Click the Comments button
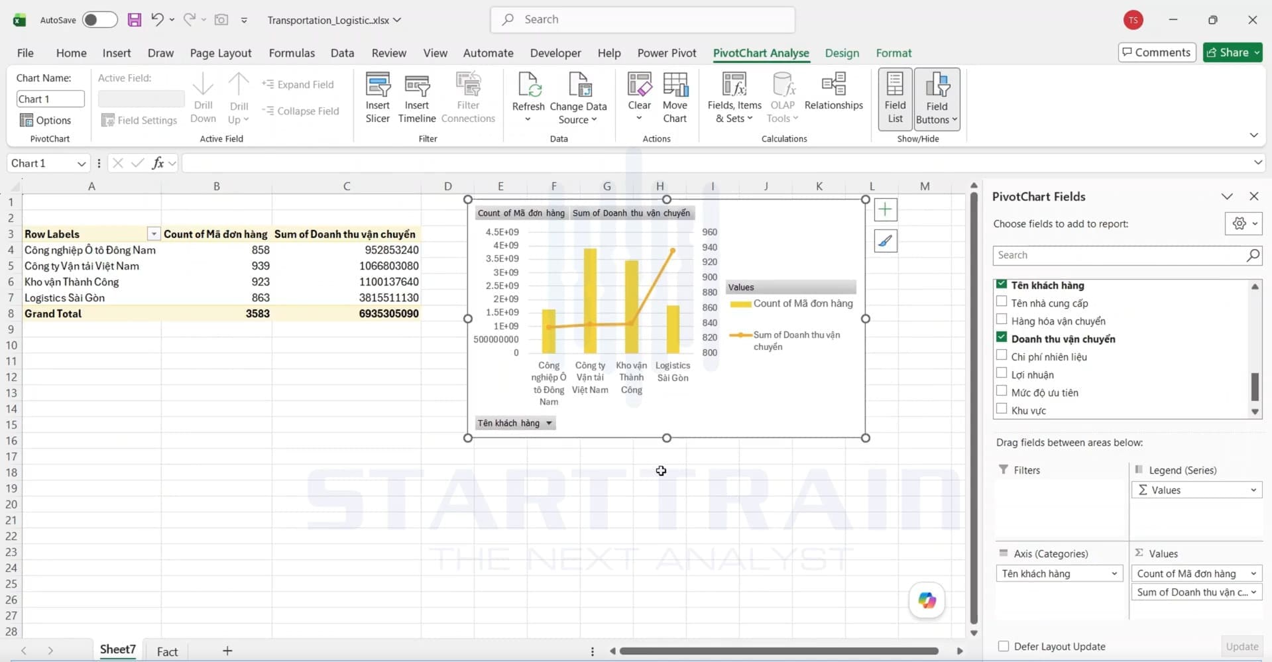This screenshot has width=1272, height=662. 1157,52
